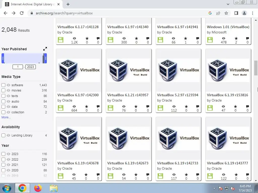Click reviews bubble on Windows 1.01 card
The width and height of the screenshot is (258, 193).
pos(247,38)
